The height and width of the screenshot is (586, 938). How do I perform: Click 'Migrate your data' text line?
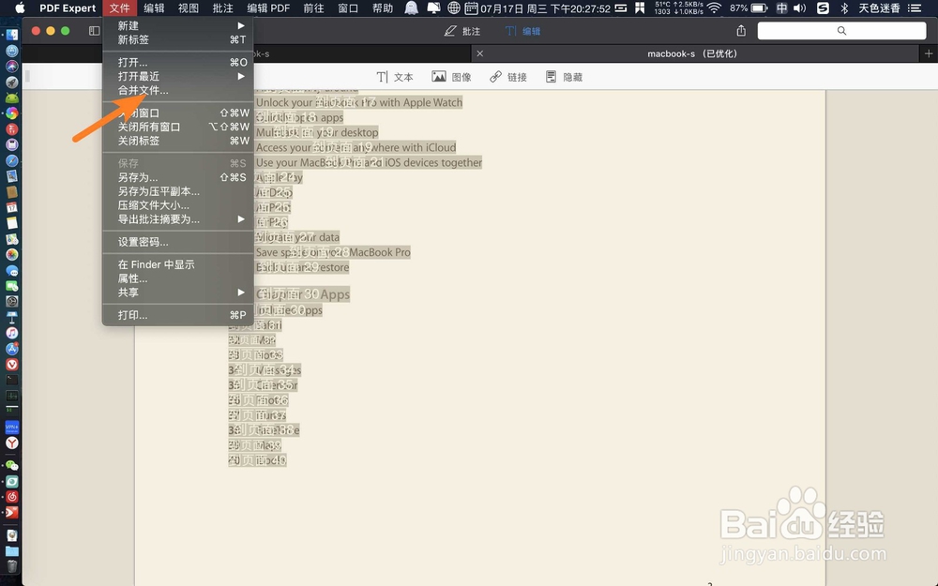click(297, 237)
